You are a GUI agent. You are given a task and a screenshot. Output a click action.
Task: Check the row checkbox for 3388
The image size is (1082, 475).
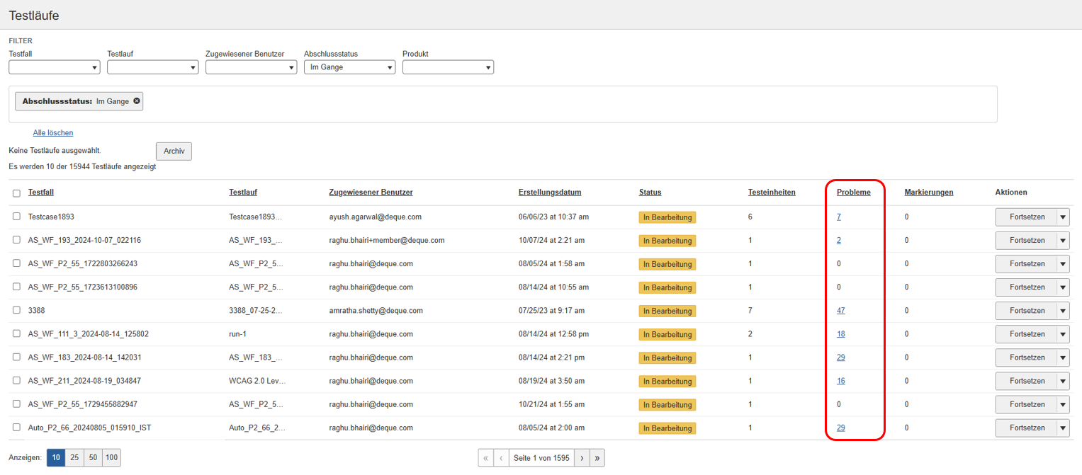tap(16, 311)
